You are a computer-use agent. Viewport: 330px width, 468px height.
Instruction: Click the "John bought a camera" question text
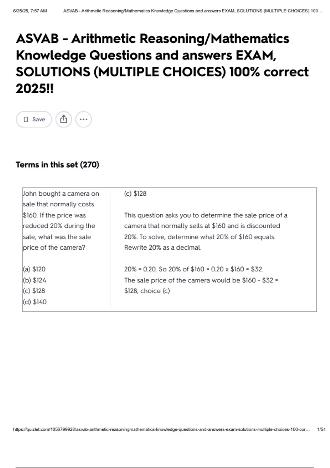61,220
